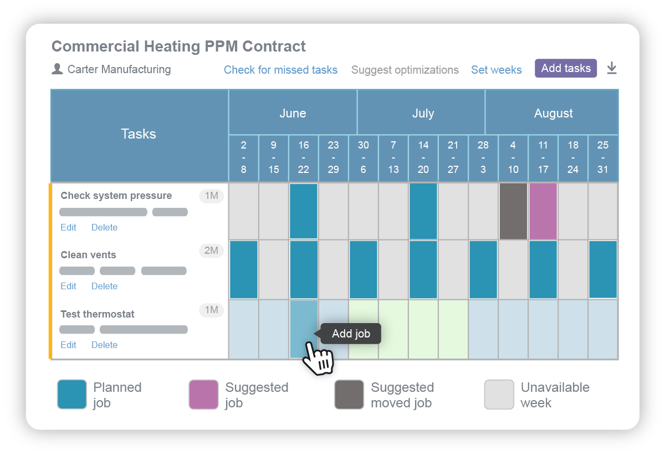The image size is (665, 455).
Task: Open Check for missed tasks
Action: [x=280, y=70]
